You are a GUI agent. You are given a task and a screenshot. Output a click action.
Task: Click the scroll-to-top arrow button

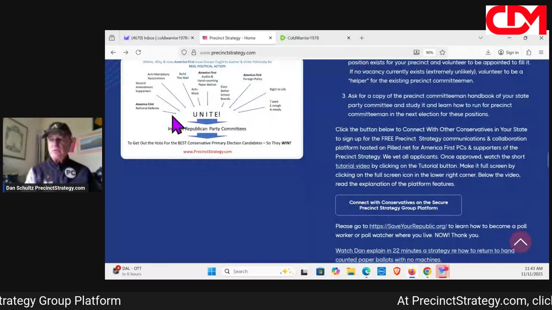[x=521, y=242]
